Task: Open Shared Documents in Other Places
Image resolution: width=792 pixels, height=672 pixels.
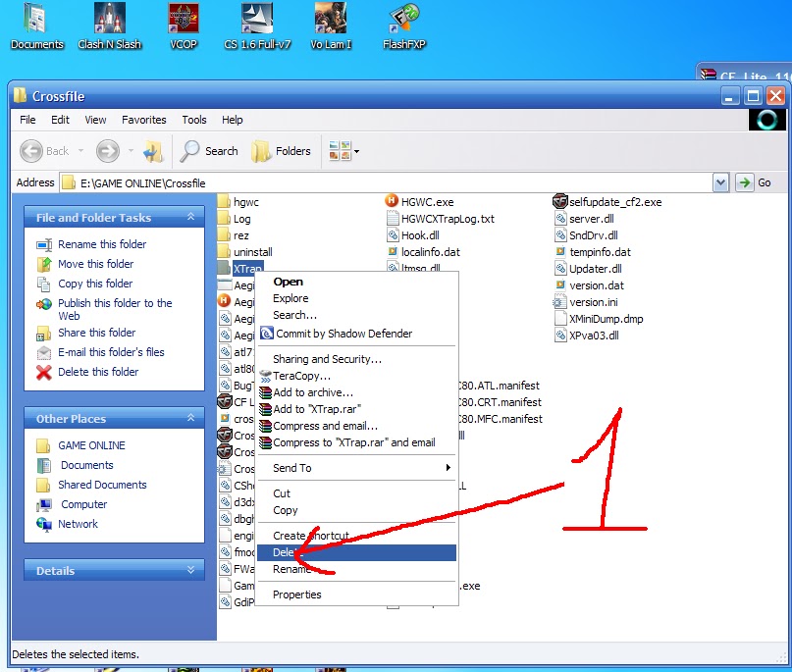Action: click(x=102, y=485)
